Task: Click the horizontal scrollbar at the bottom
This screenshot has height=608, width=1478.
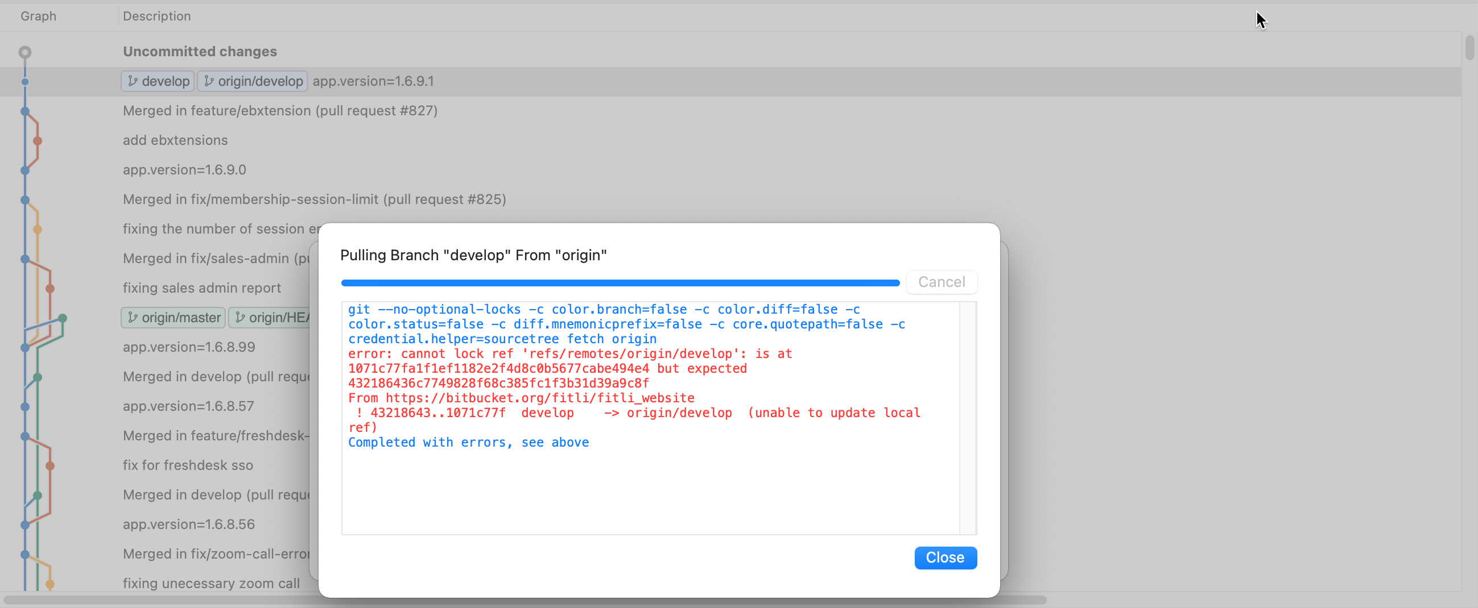Action: tap(525, 600)
